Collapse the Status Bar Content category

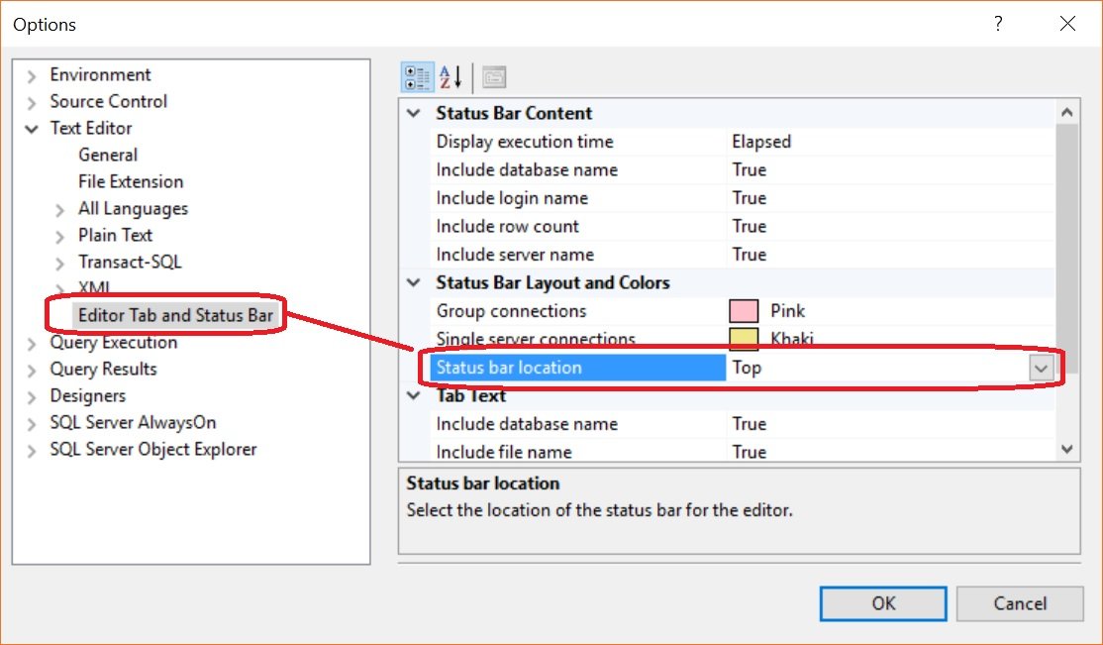[x=414, y=113]
